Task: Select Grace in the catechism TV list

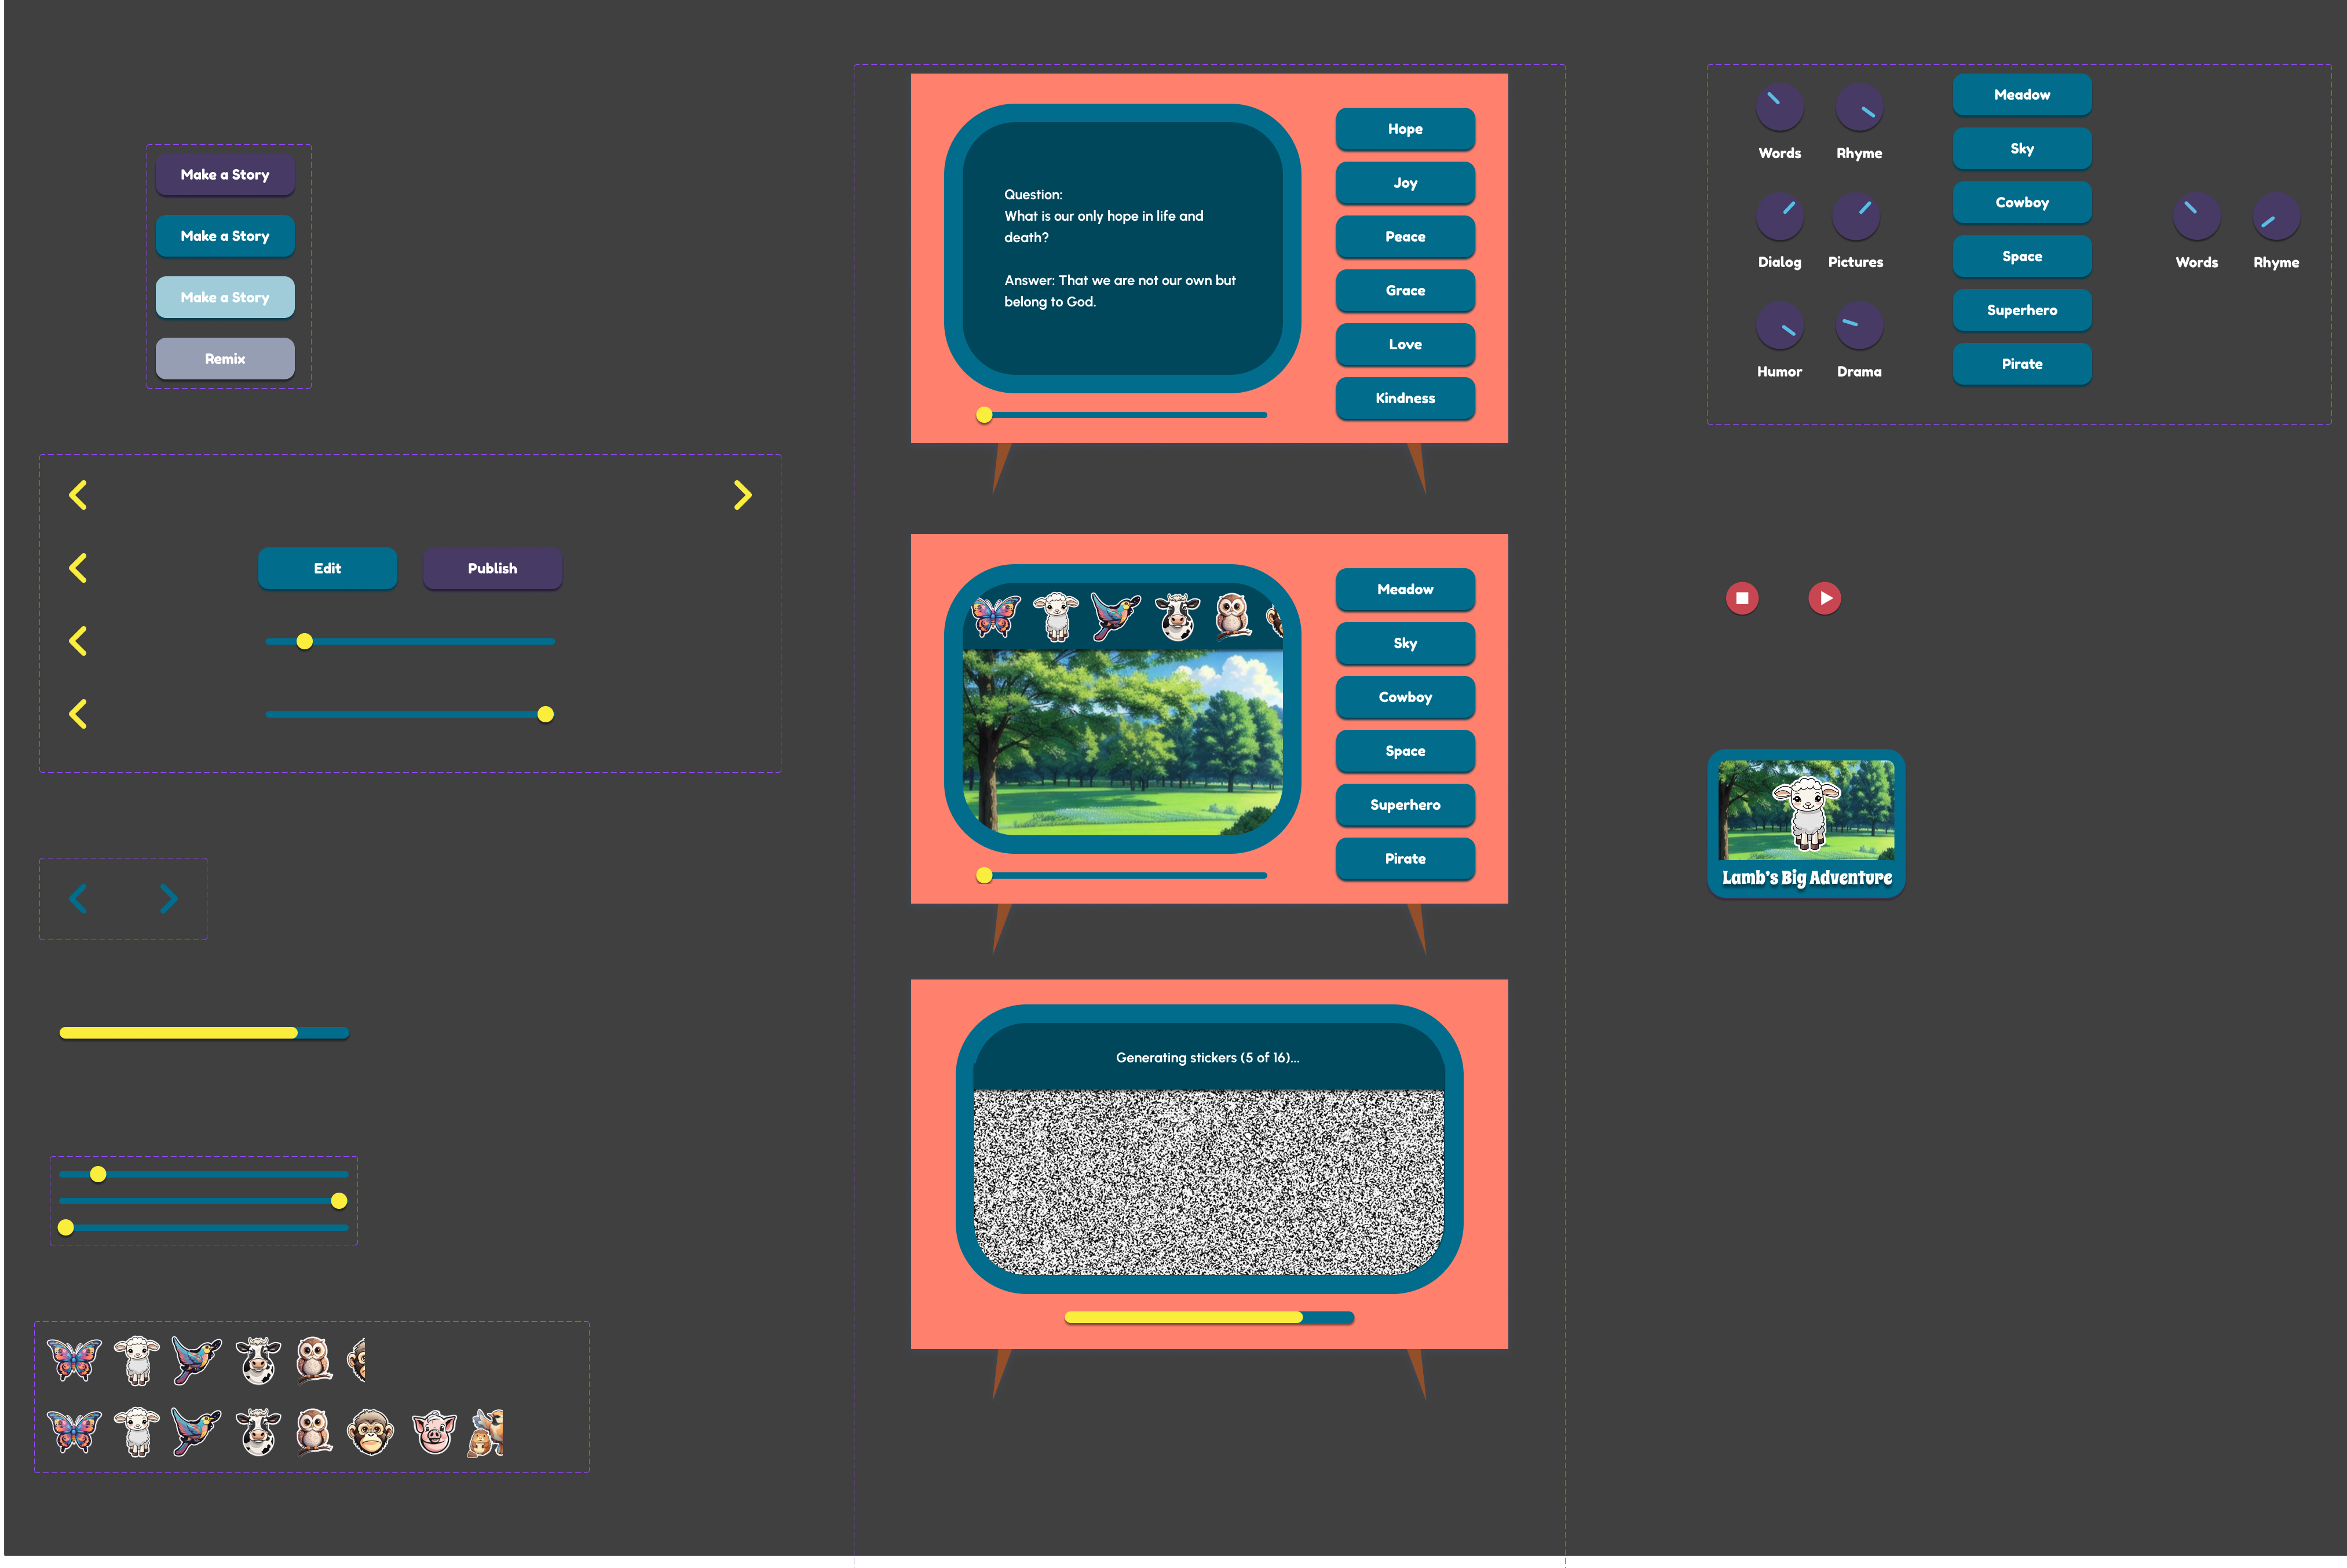Action: (1405, 291)
